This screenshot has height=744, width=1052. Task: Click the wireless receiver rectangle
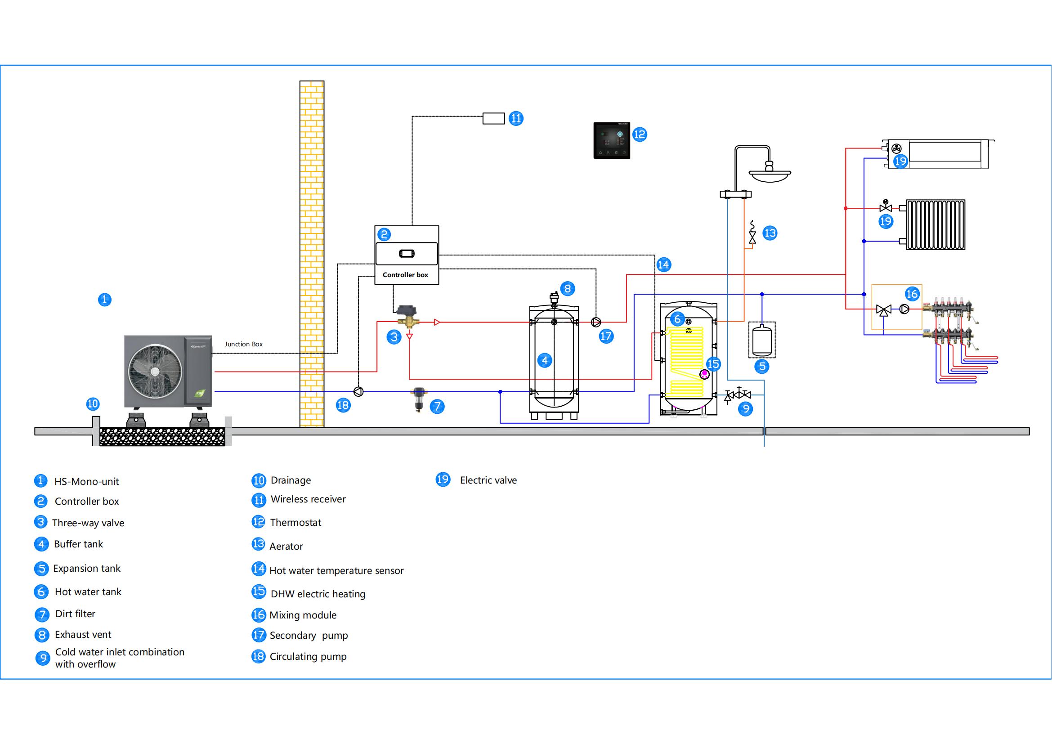493,119
